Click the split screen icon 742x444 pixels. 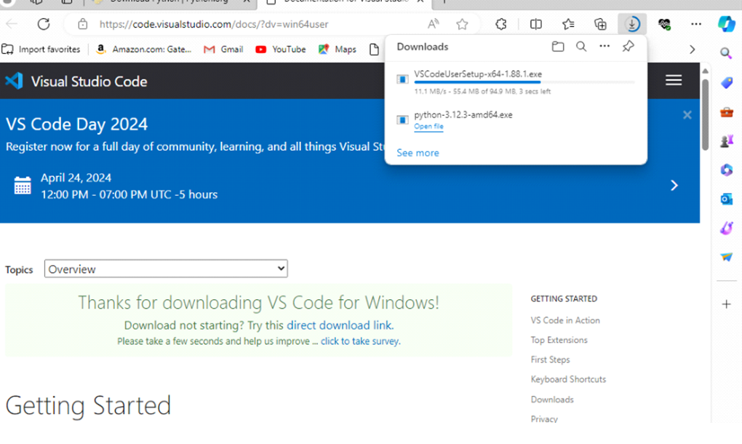(x=536, y=24)
